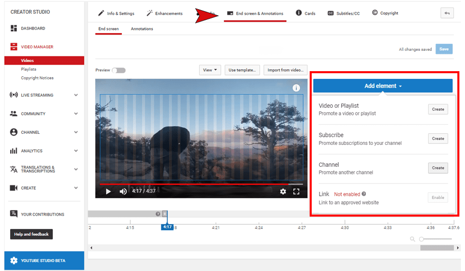Image resolution: width=465 pixels, height=271 pixels.
Task: Open the Cards tab
Action: pyautogui.click(x=306, y=13)
